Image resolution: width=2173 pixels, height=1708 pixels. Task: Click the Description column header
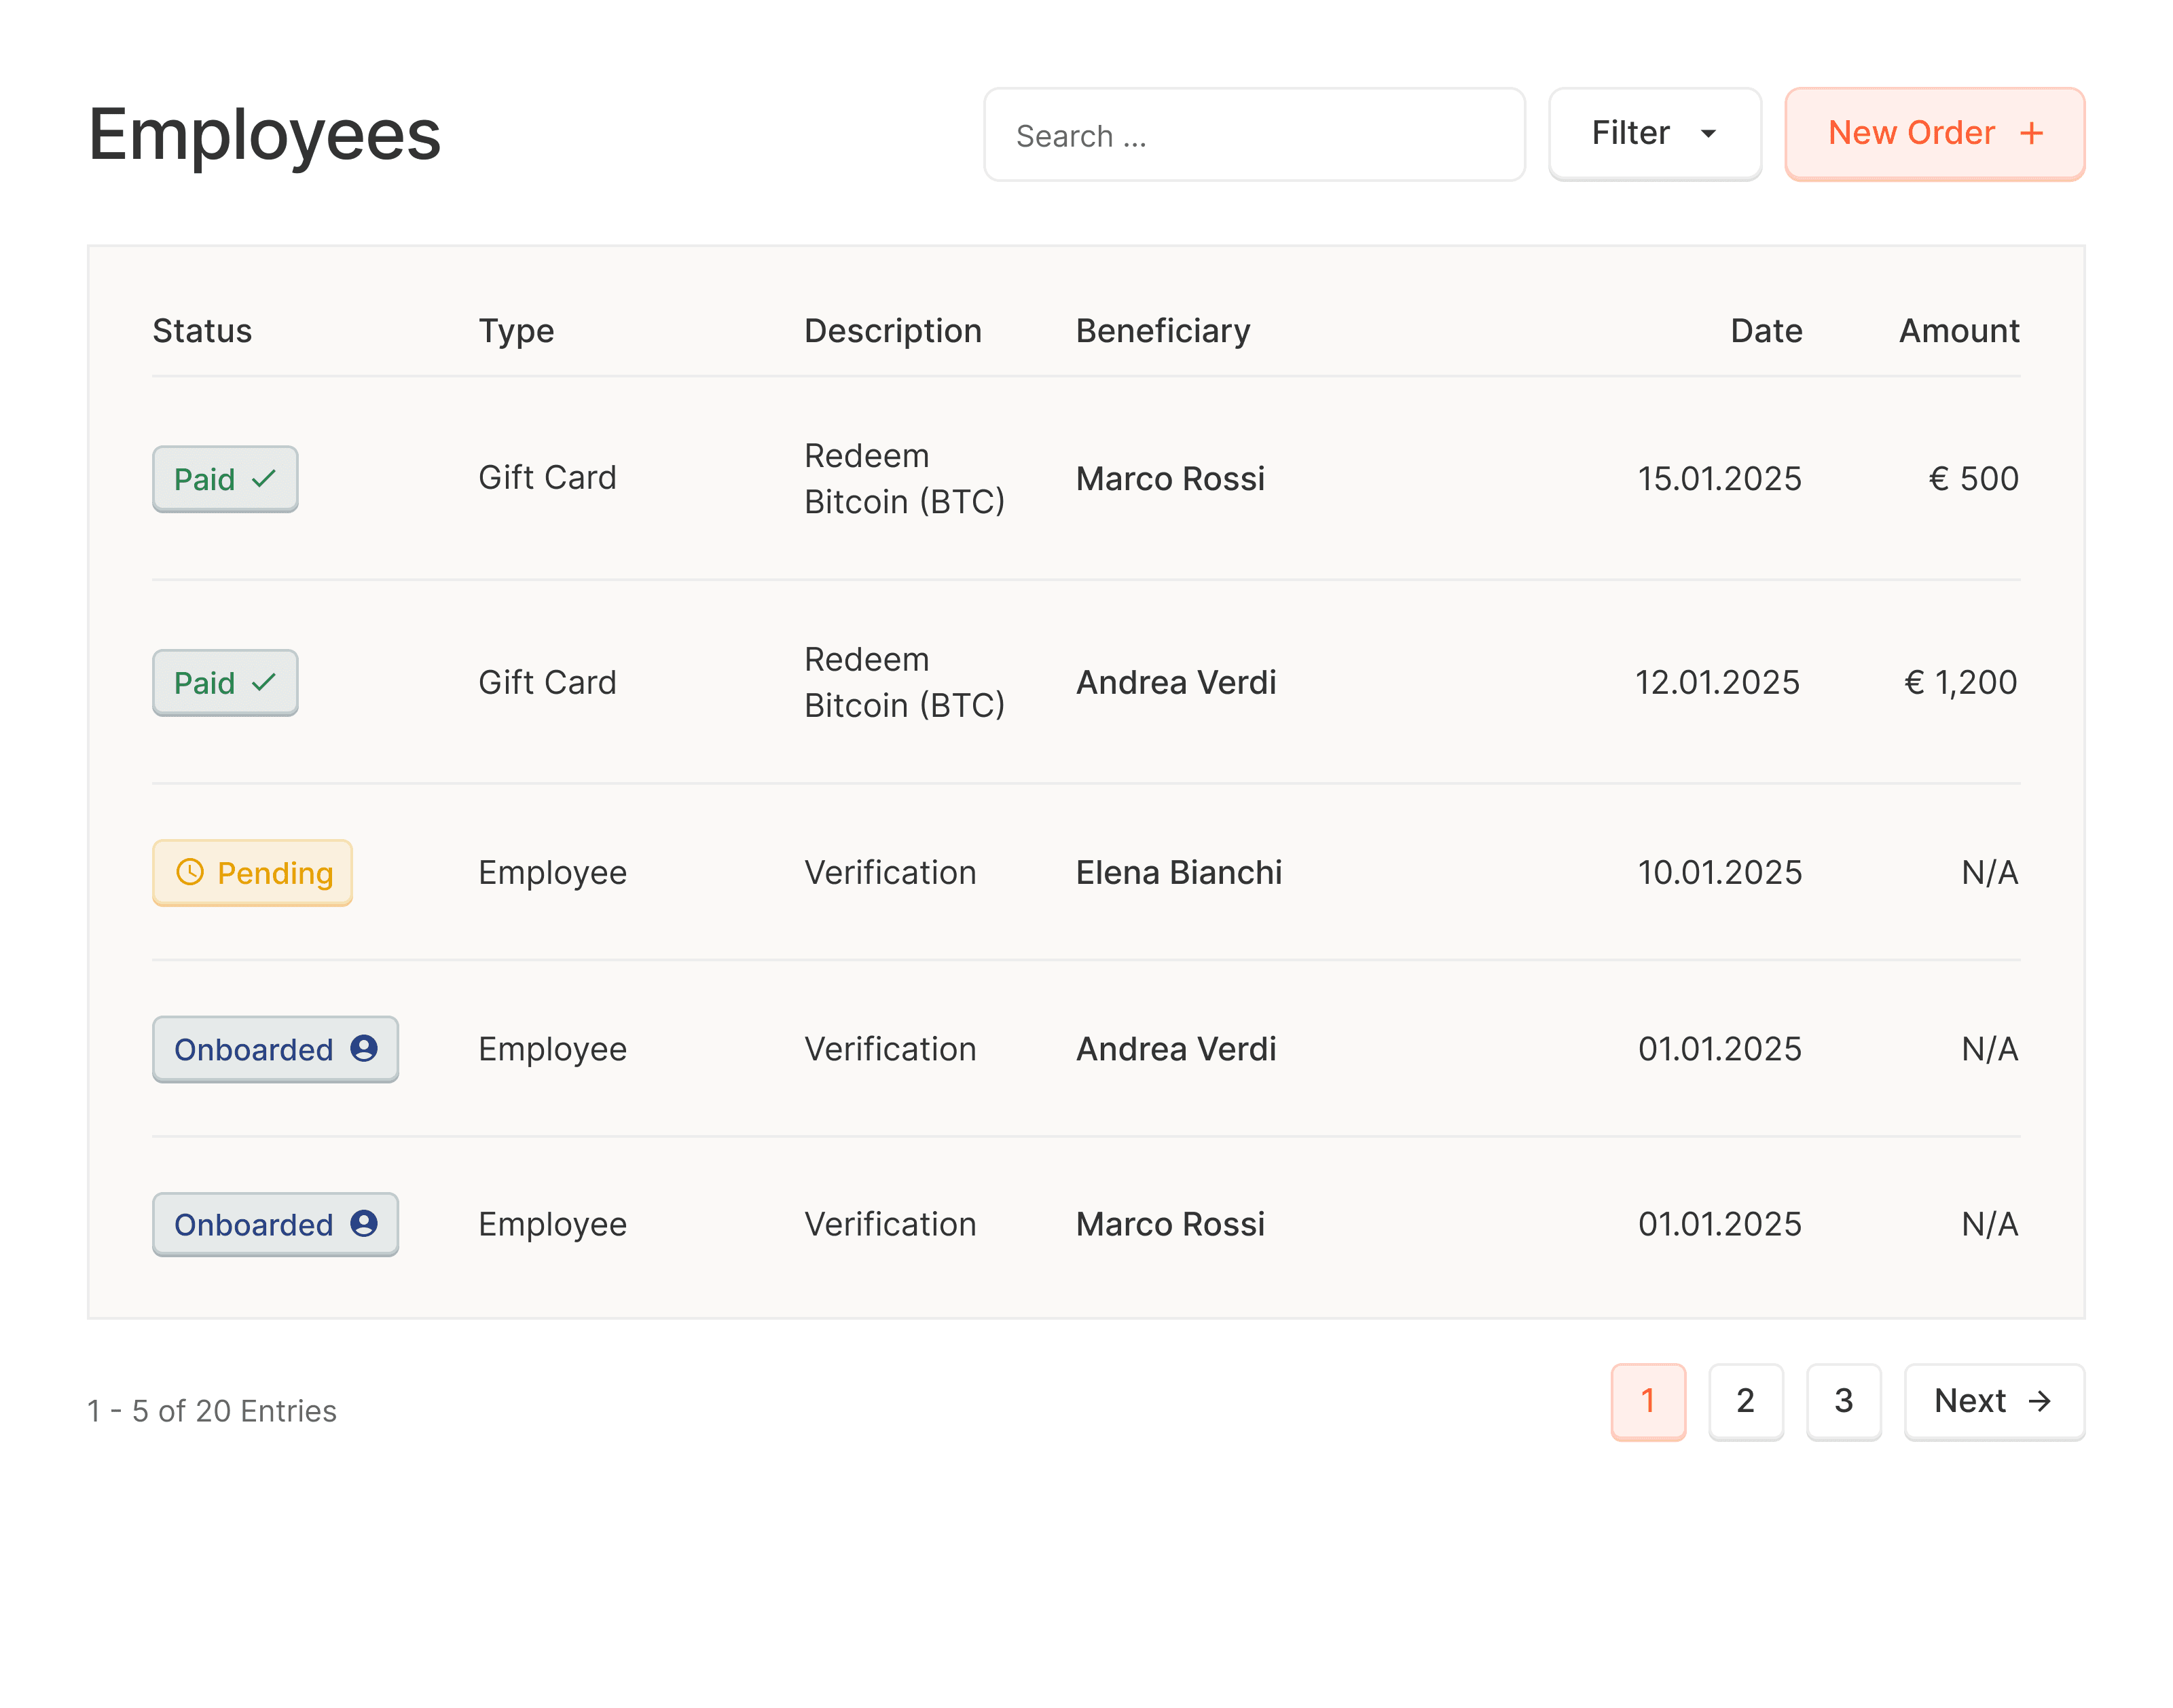[892, 331]
